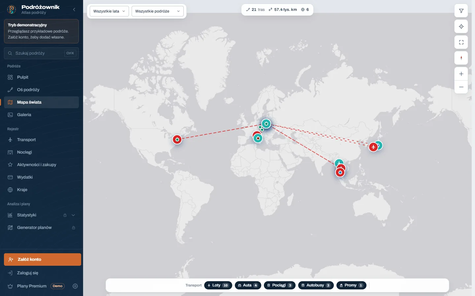
Task: Open Aktywności i zakupy
Action: click(x=41, y=165)
